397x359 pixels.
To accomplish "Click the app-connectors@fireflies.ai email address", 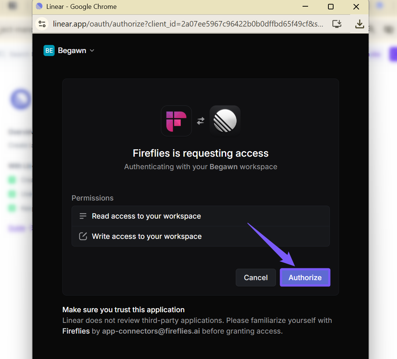I will pyautogui.click(x=151, y=331).
